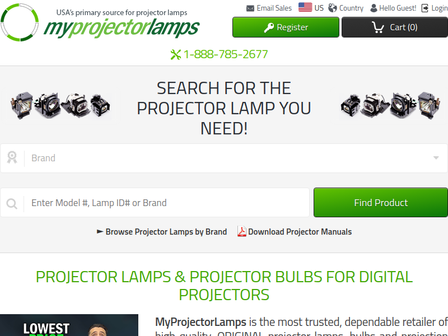Click the circular myprojectorlamps logo
Viewport: 448px width, 336px height.
click(x=20, y=22)
